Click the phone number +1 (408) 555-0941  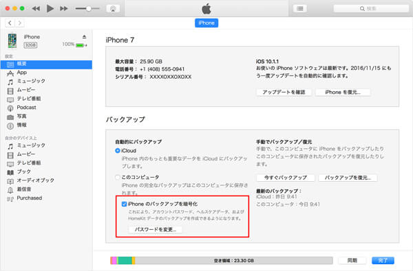point(162,69)
